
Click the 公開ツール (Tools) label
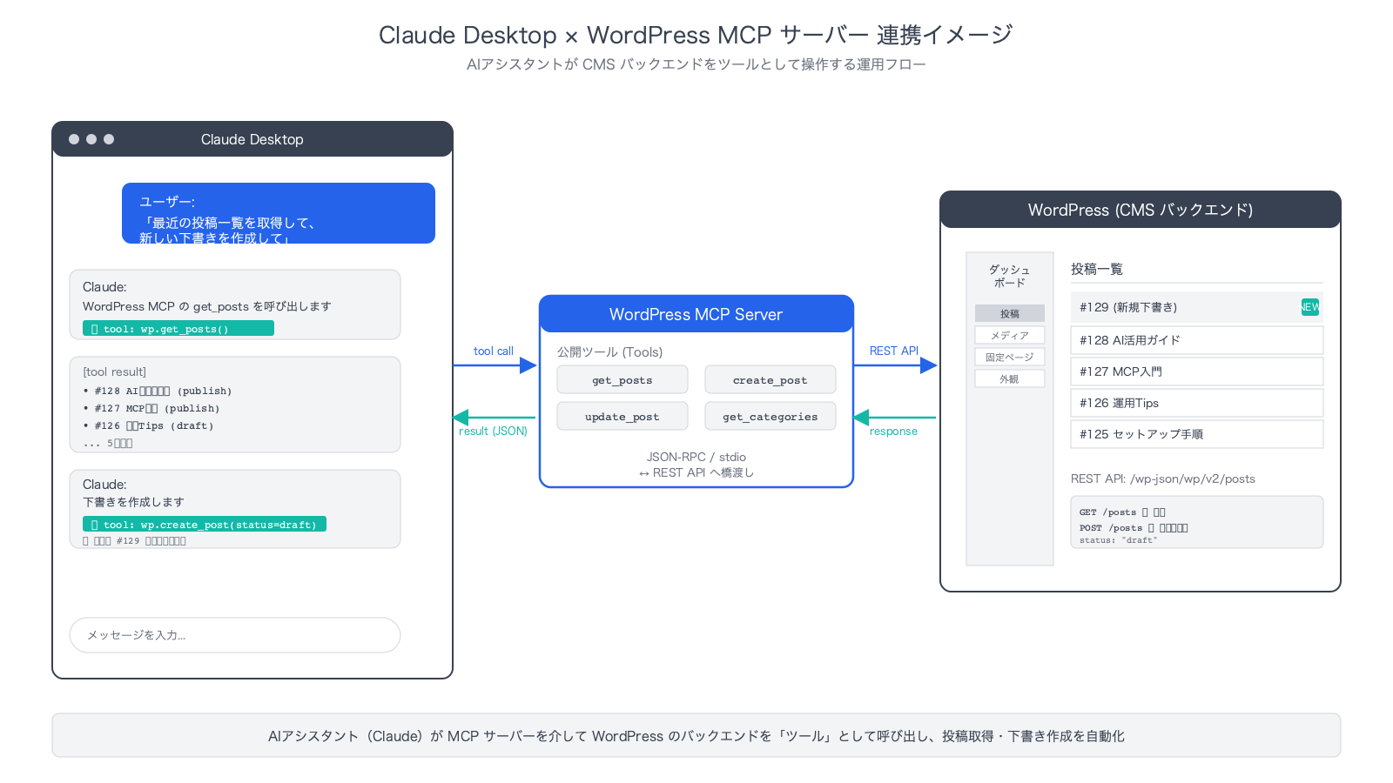pyautogui.click(x=610, y=352)
